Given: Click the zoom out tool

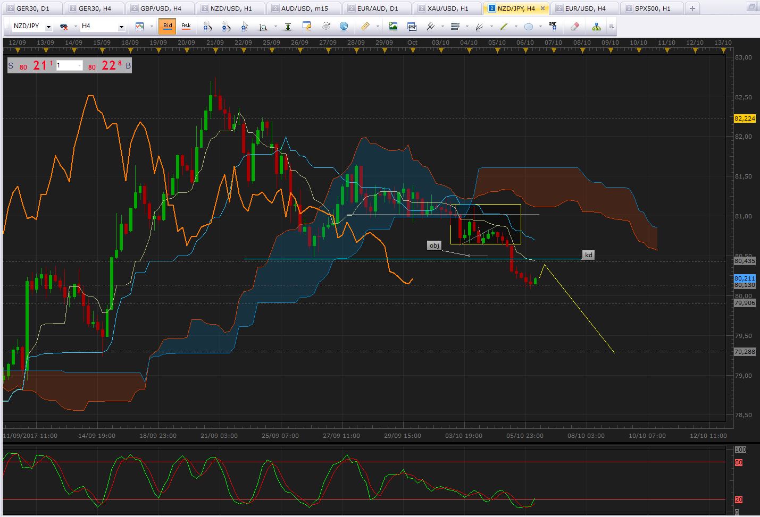Looking at the screenshot, I should (x=227, y=27).
